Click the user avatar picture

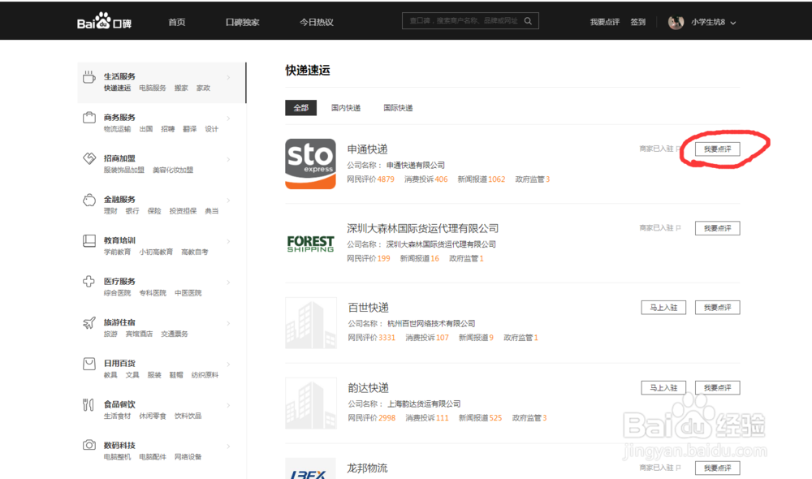click(676, 22)
